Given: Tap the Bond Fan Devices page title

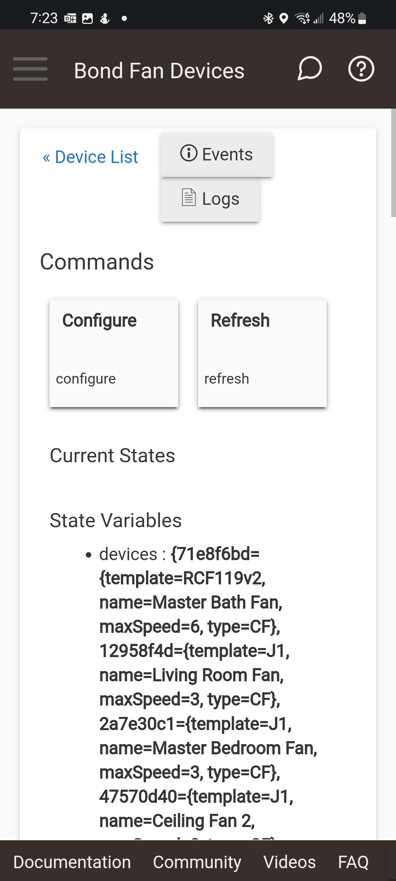Looking at the screenshot, I should point(159,70).
